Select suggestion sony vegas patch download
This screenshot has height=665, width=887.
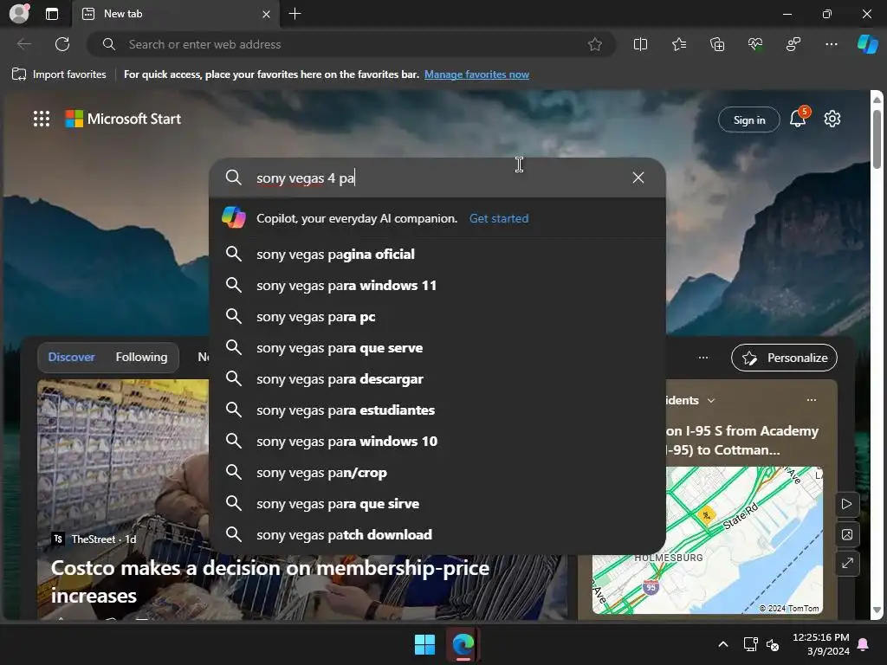(437, 534)
